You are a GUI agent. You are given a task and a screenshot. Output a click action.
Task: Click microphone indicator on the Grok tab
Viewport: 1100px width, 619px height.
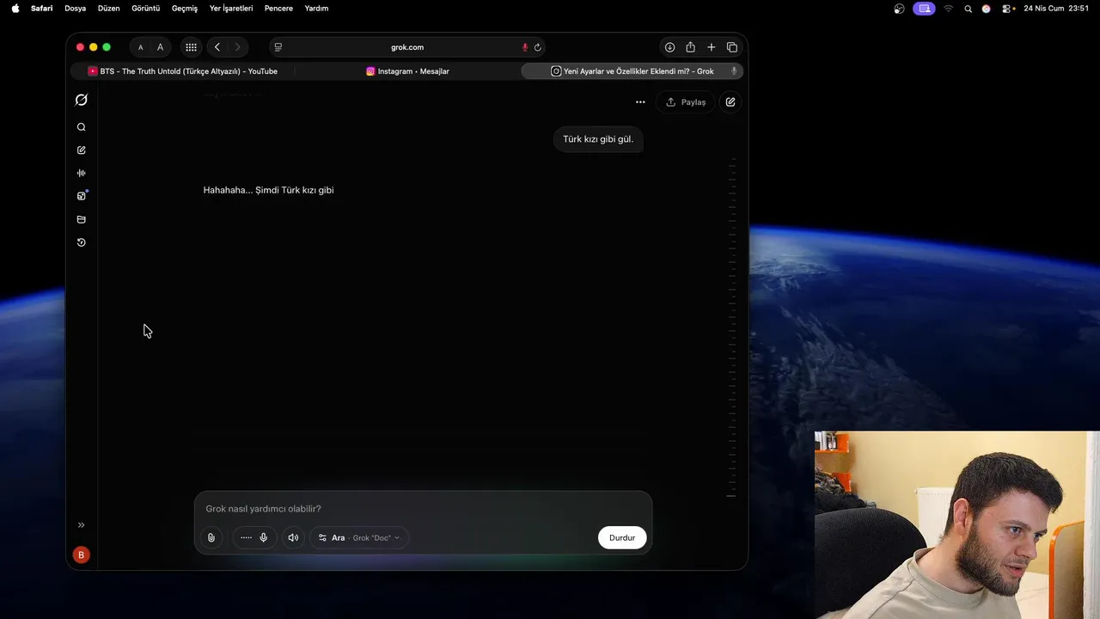click(734, 71)
